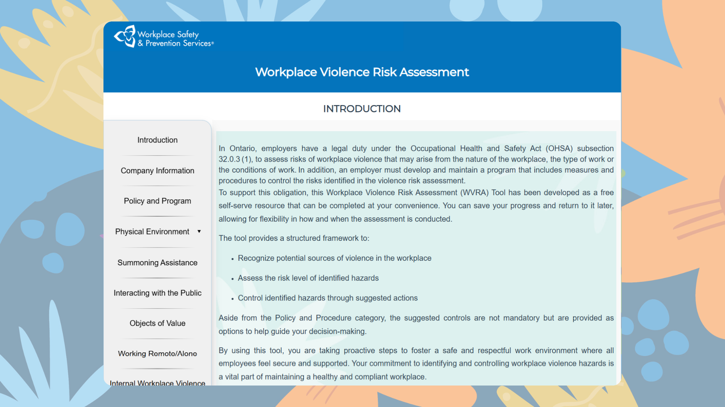Select the bullet about recognizing violence sources

[334, 258]
